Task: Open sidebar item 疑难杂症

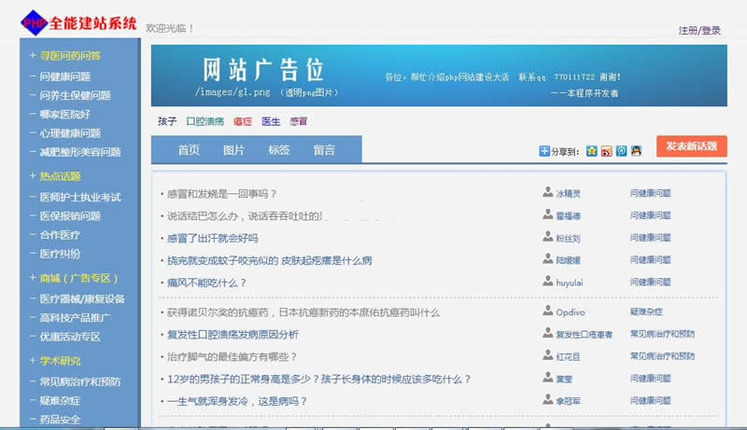Action: (x=60, y=400)
